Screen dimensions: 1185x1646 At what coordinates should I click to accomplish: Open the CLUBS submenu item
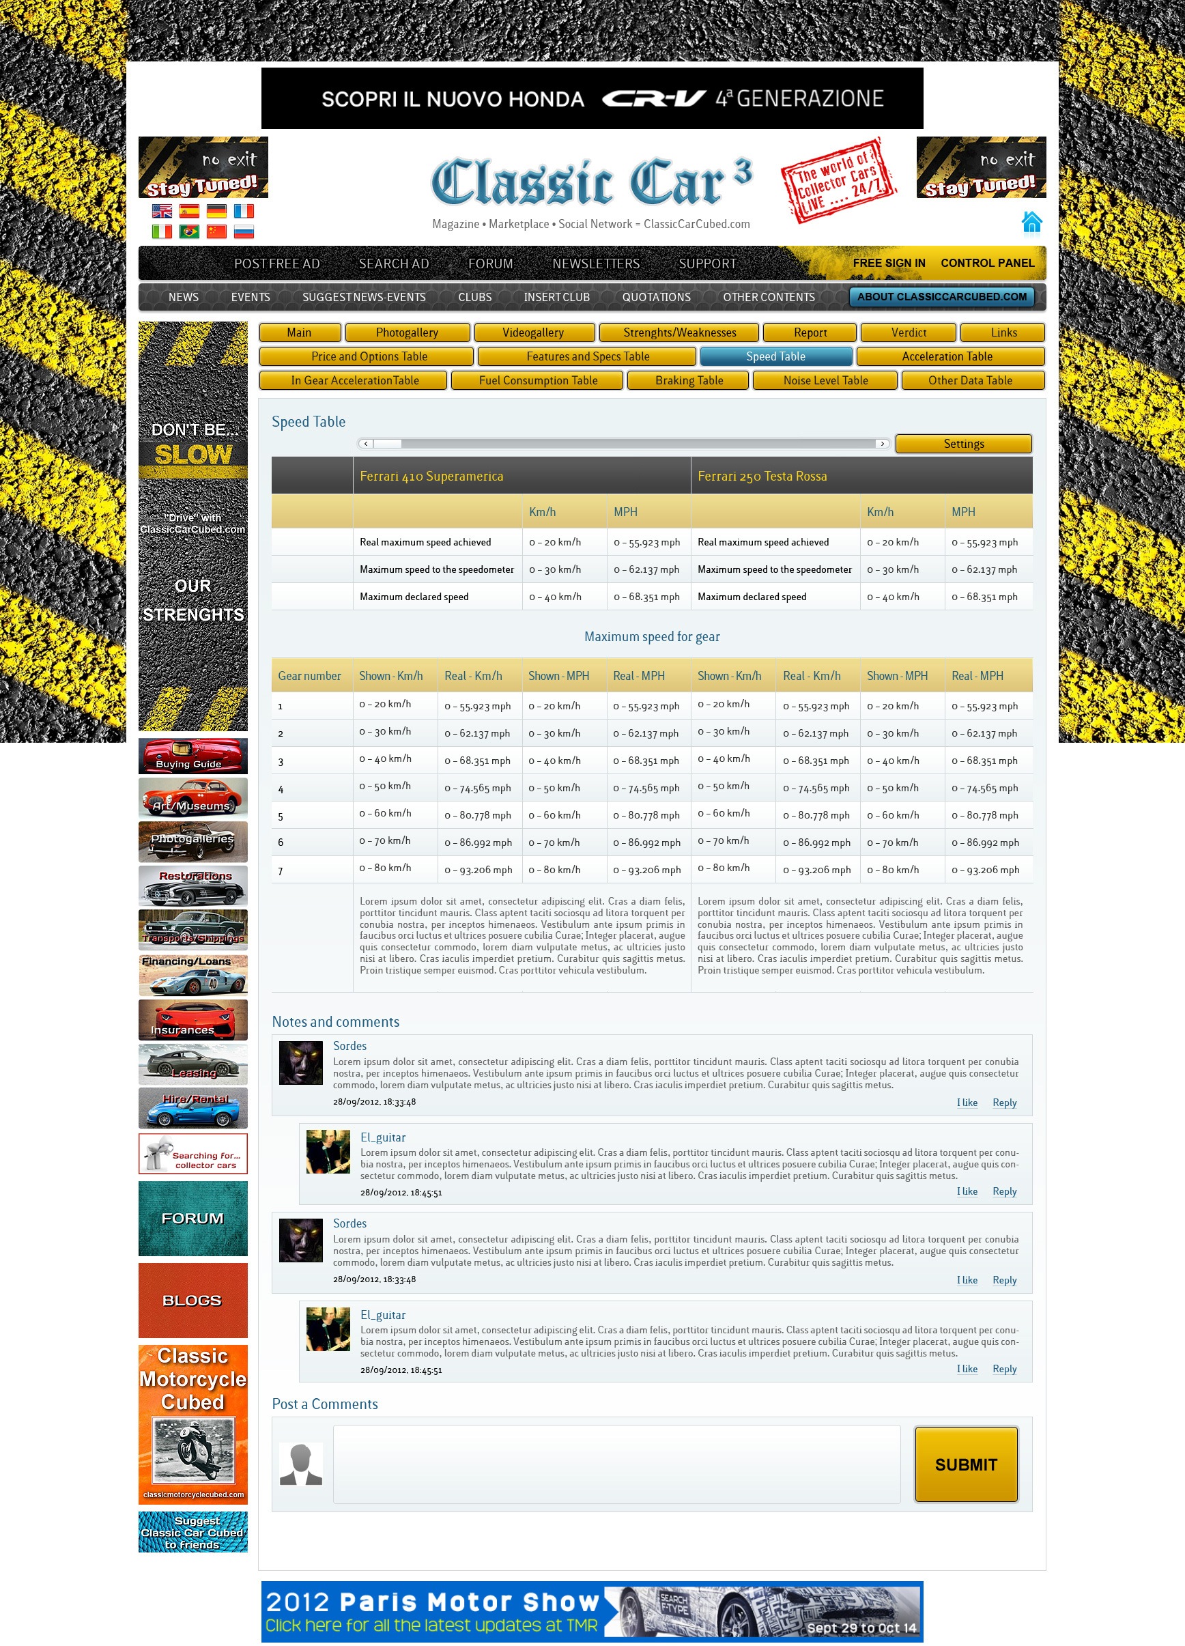[474, 298]
